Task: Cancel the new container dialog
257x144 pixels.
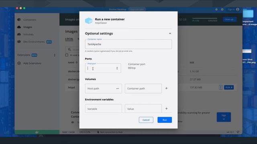Action: pyautogui.click(x=146, y=120)
